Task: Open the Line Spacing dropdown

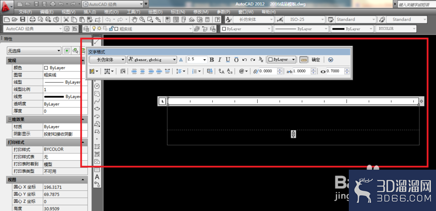Action: (181, 71)
